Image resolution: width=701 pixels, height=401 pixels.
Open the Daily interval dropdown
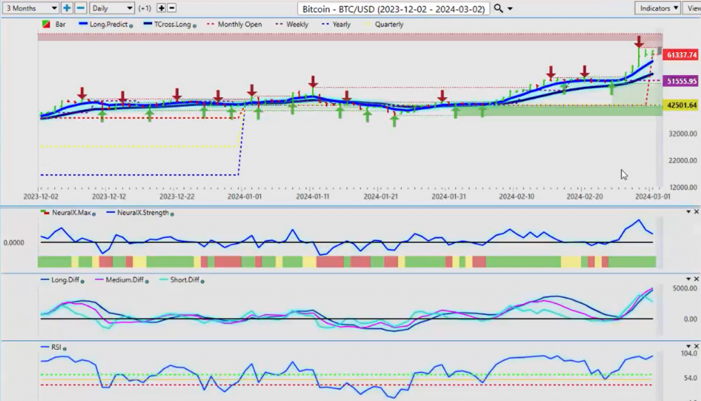pos(112,8)
